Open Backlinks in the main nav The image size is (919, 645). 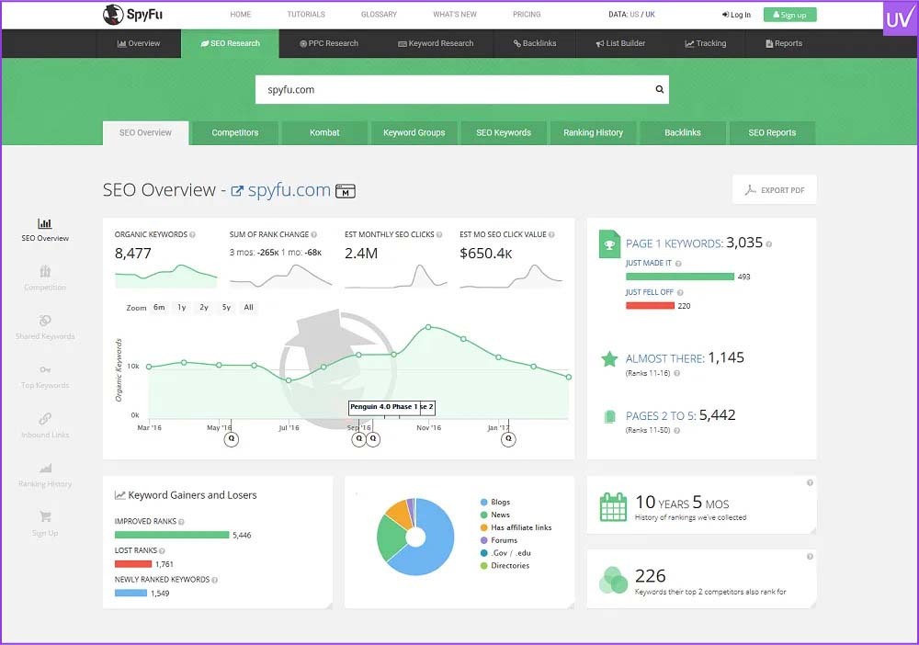(535, 43)
